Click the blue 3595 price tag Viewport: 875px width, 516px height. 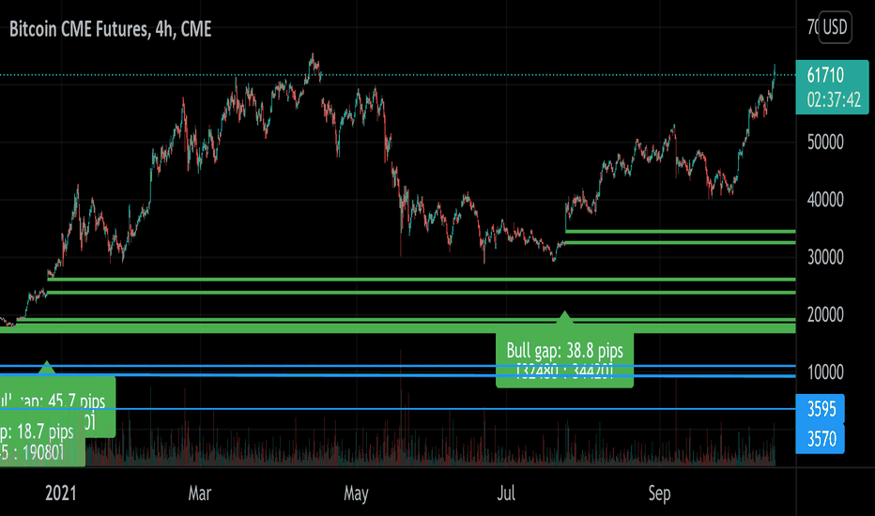click(x=820, y=409)
